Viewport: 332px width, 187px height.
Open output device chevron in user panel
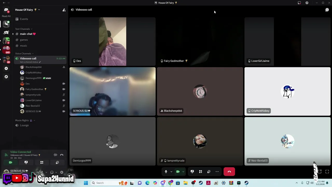click(x=56, y=172)
